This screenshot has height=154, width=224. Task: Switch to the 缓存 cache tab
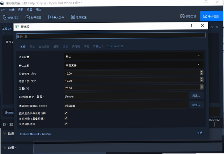click(56, 47)
